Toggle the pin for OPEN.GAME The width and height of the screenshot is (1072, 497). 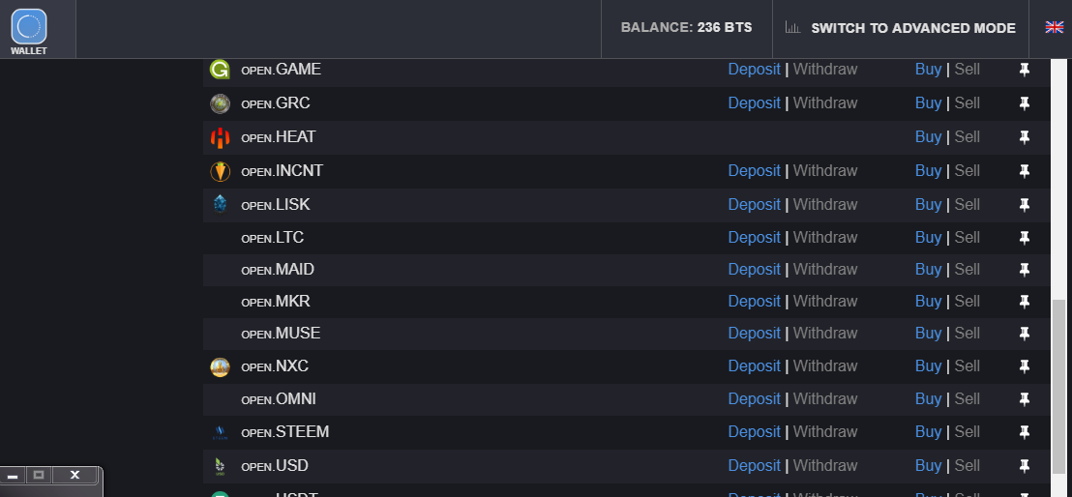pos(1025,70)
